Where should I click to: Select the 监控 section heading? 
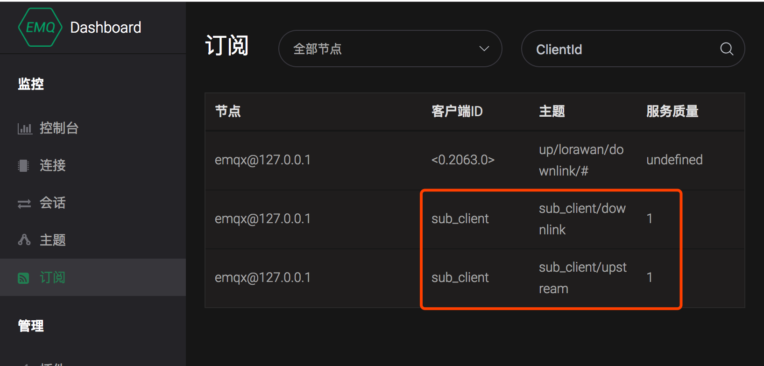point(31,84)
